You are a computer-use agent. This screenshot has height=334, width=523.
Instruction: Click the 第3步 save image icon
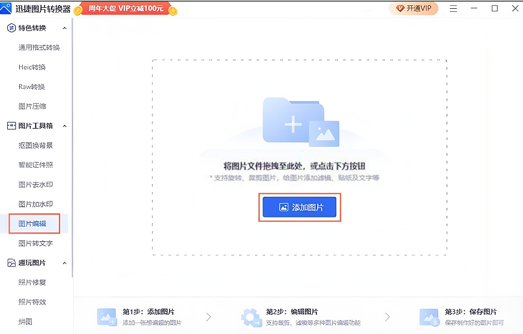click(429, 315)
